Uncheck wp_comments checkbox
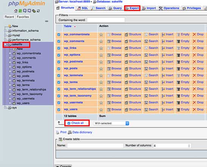Screen dimensions: 207x167 59,41
